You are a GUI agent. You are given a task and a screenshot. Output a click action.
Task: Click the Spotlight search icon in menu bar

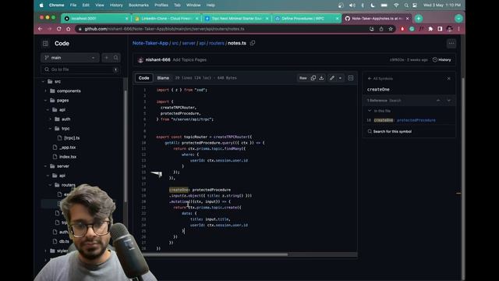[406, 5]
